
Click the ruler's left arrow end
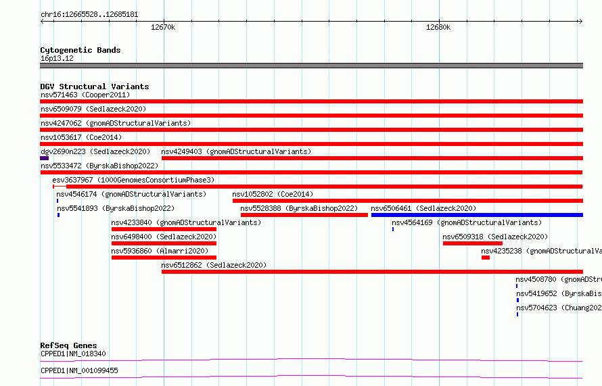tap(42, 22)
